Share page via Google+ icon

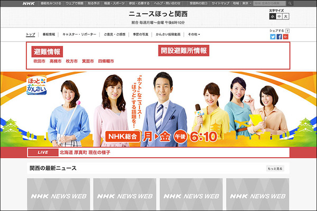[x=286, y=37]
